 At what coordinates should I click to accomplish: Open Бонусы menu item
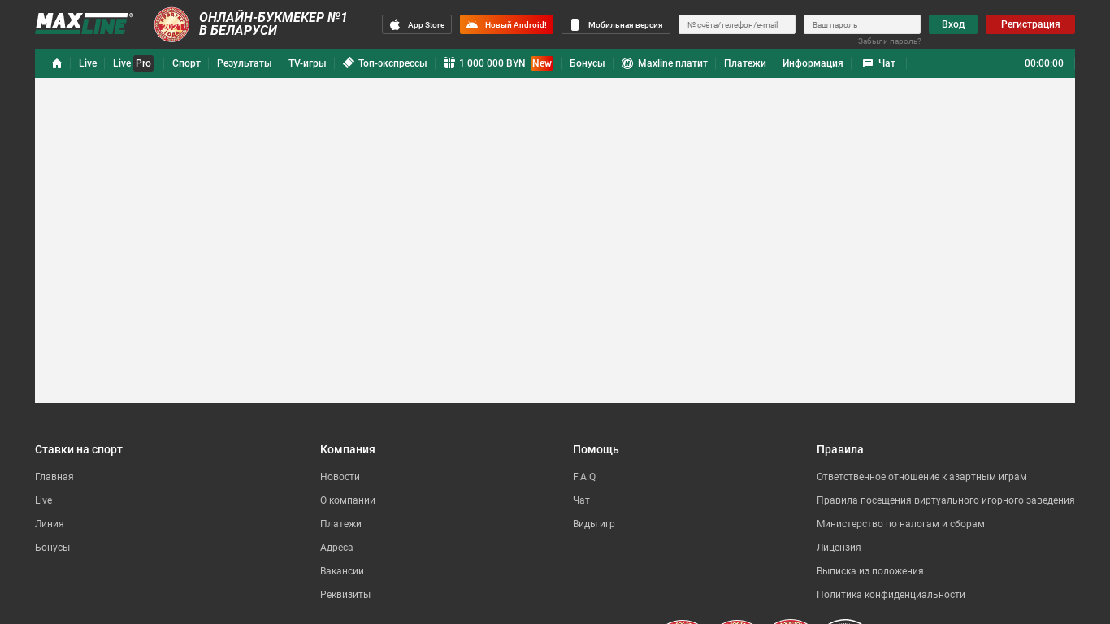pyautogui.click(x=588, y=63)
